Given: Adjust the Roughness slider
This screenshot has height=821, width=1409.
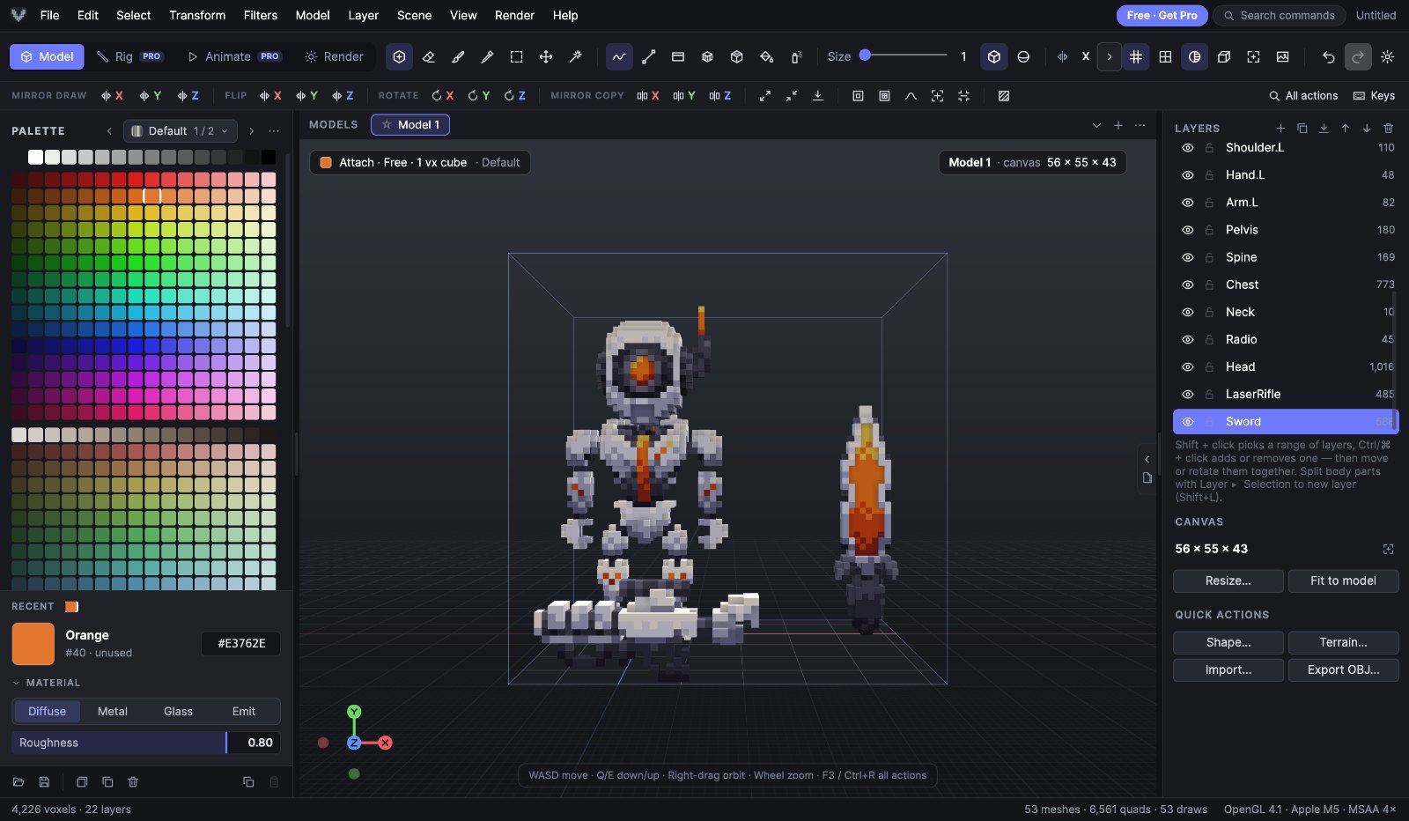Looking at the screenshot, I should tap(146, 743).
